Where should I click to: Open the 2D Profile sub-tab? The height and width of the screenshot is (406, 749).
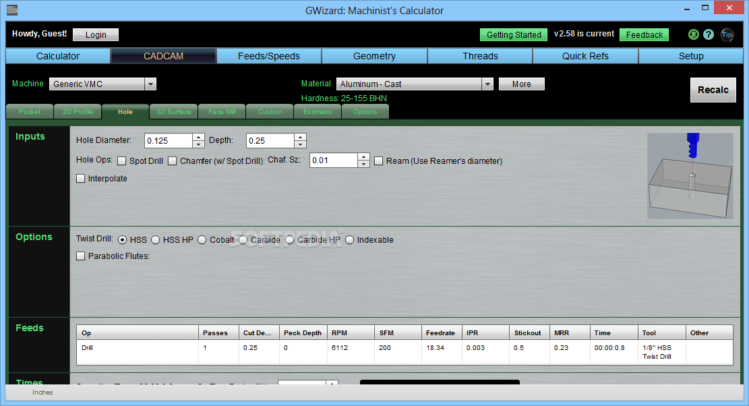tap(78, 112)
